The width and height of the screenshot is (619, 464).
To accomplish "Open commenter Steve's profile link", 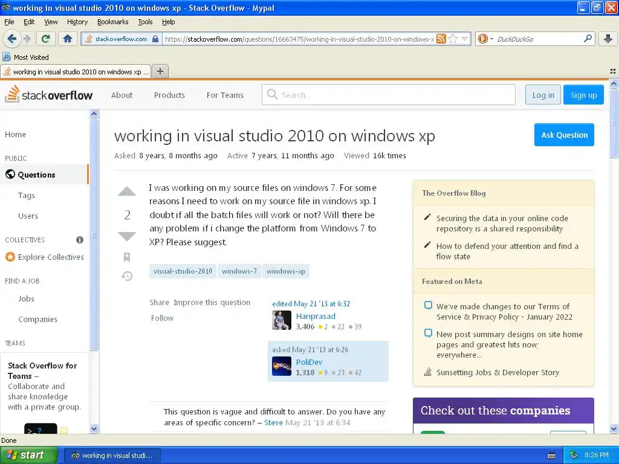I will pos(273,422).
